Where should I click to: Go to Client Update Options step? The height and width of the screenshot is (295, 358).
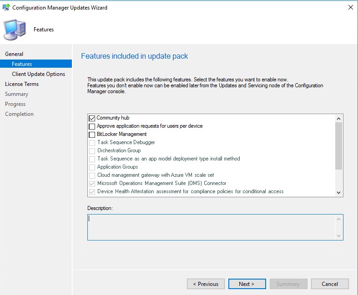pyautogui.click(x=38, y=74)
